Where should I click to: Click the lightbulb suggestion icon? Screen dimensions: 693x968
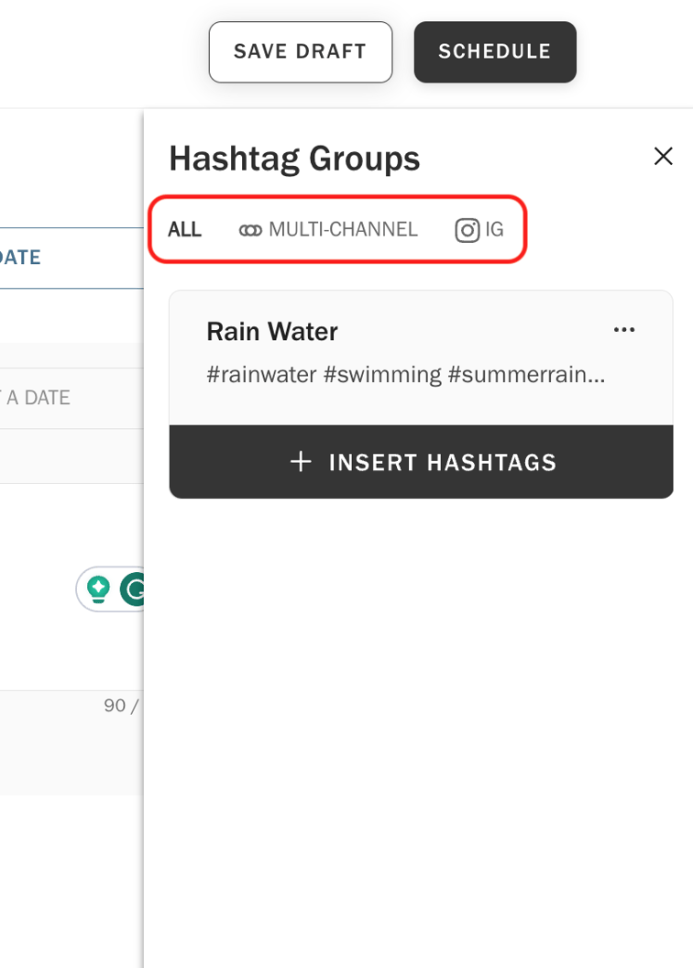pos(99,589)
